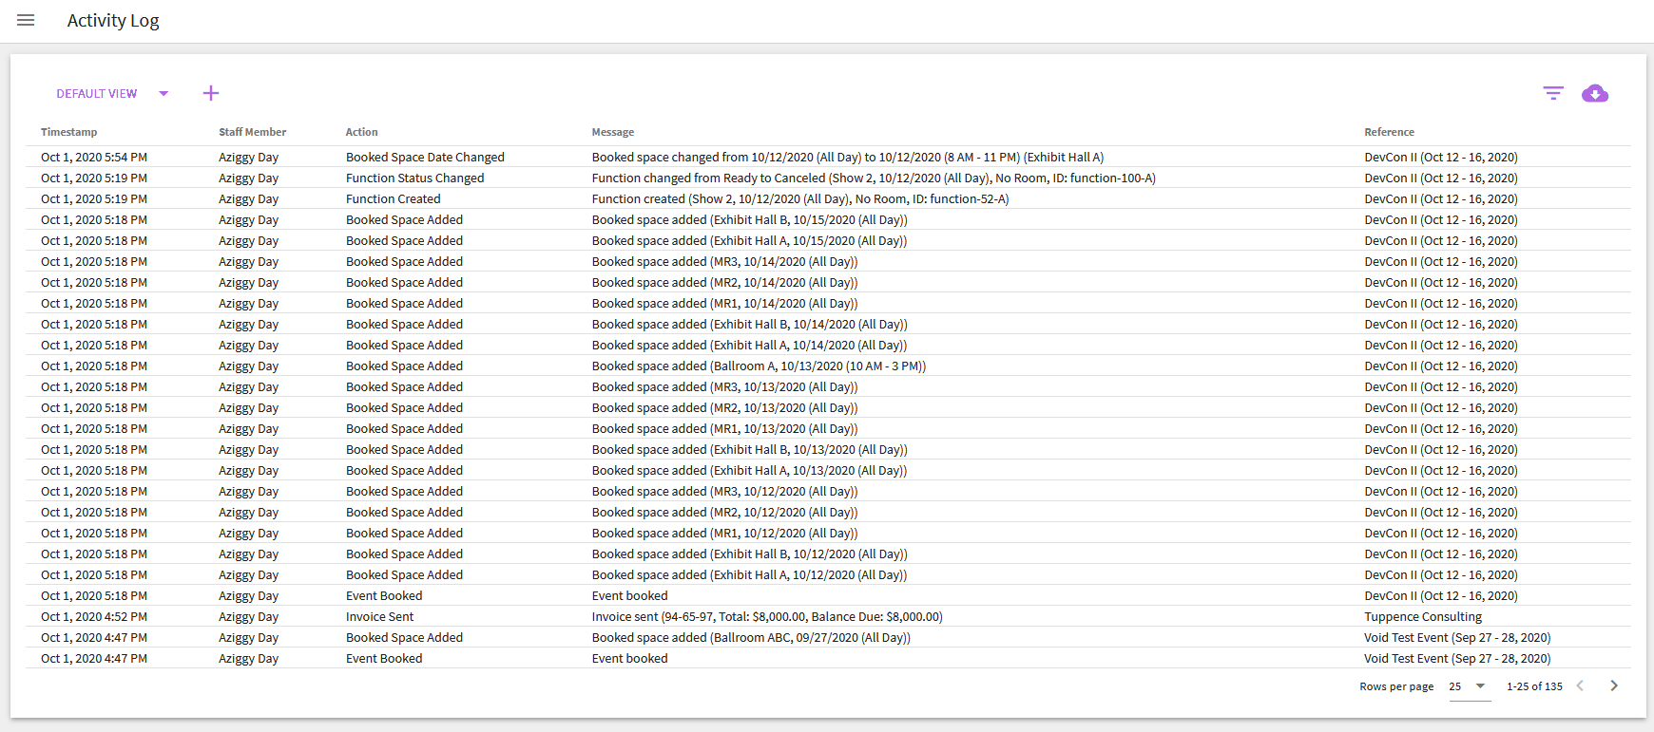Click Function created Show 2 message
Viewport: 1654px width, 732px height.
click(x=800, y=198)
